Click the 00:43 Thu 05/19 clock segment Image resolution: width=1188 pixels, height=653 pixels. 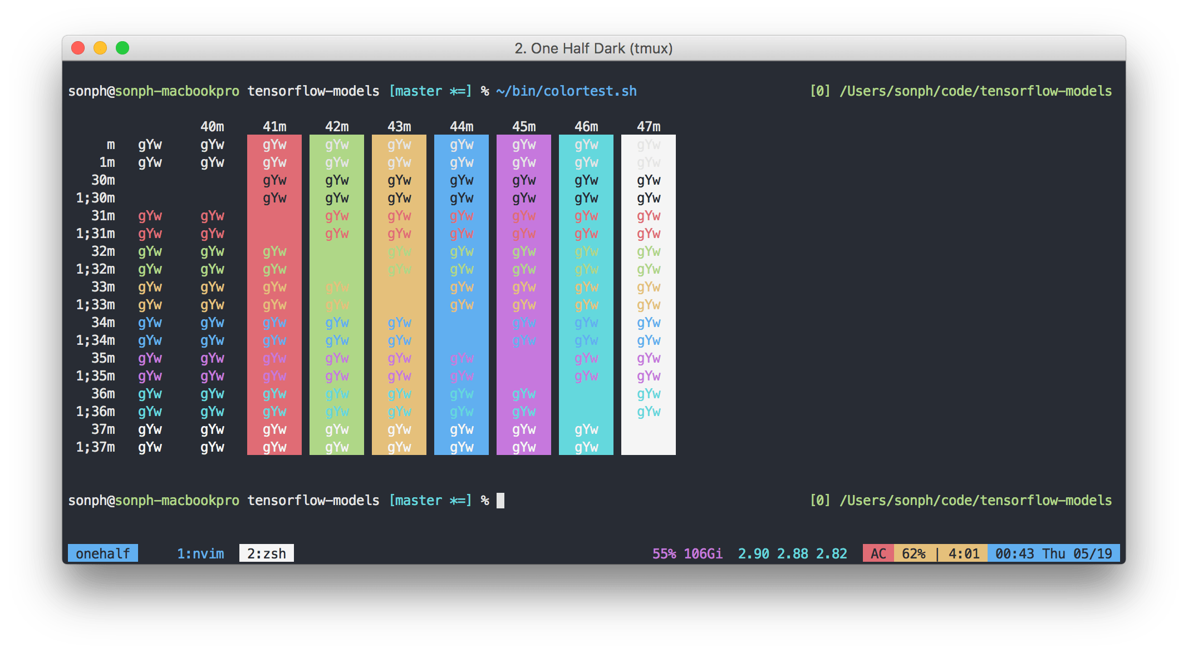pyautogui.click(x=1054, y=553)
